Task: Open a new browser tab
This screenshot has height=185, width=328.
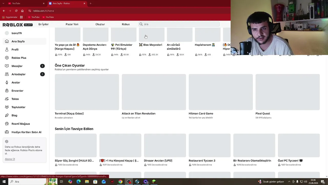Action: [x=90, y=3]
